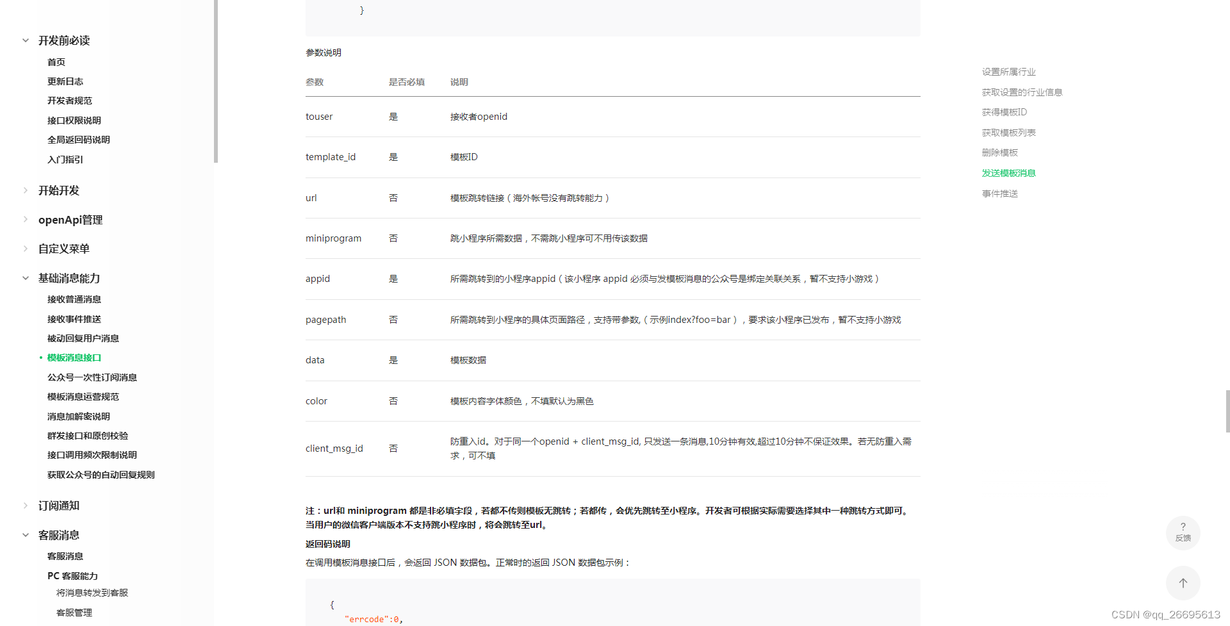Expand the openApi管理 section

click(26, 220)
